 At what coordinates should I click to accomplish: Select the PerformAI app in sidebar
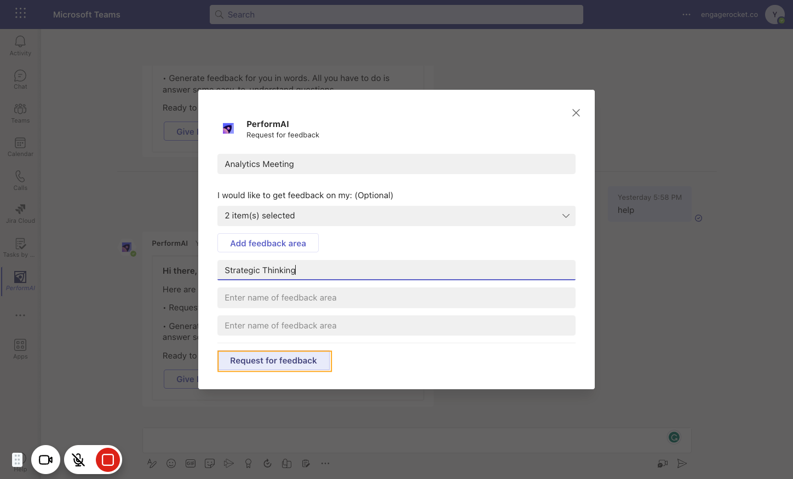[20, 281]
